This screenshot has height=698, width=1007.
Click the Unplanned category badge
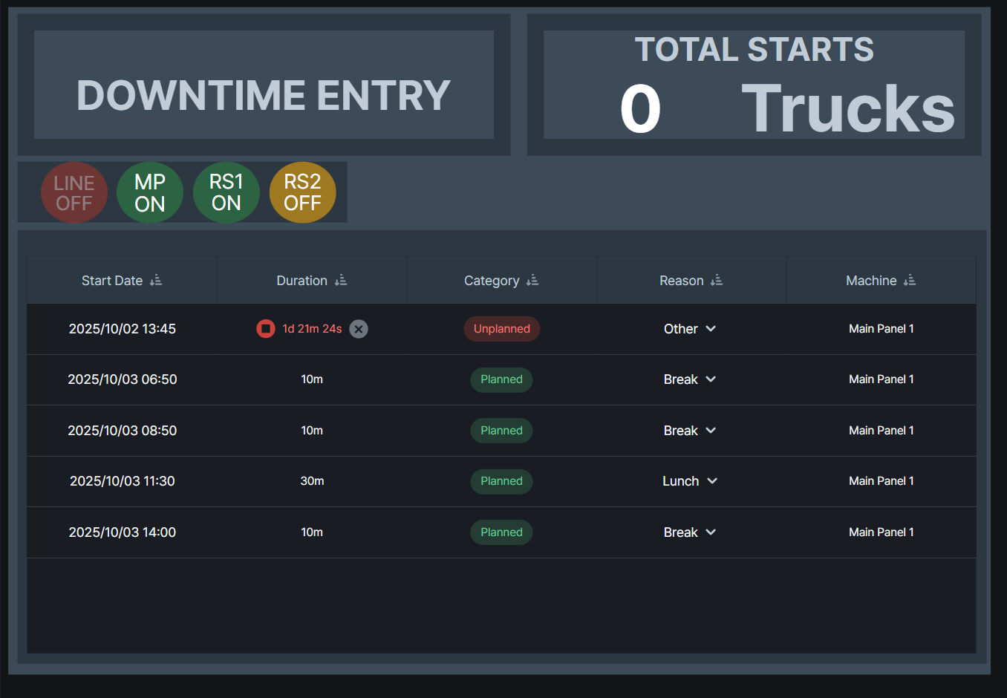tap(502, 328)
